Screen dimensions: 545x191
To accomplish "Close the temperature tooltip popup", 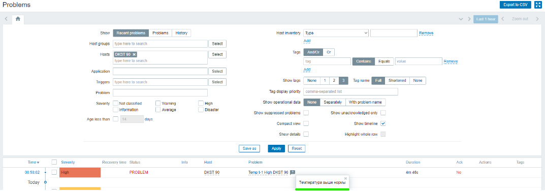I will pyautogui.click(x=345, y=178).
